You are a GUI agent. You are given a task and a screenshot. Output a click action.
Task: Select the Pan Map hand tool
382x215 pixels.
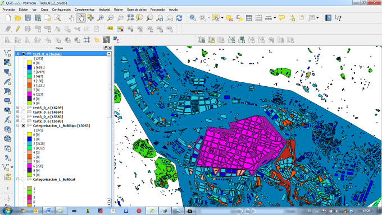point(81,18)
